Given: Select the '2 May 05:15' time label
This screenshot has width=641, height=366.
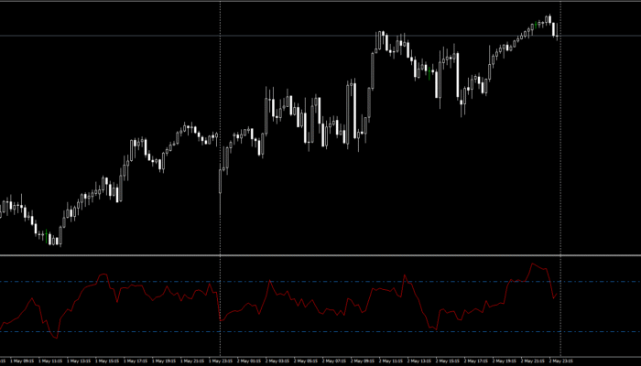Looking at the screenshot, I should pyautogui.click(x=306, y=361).
